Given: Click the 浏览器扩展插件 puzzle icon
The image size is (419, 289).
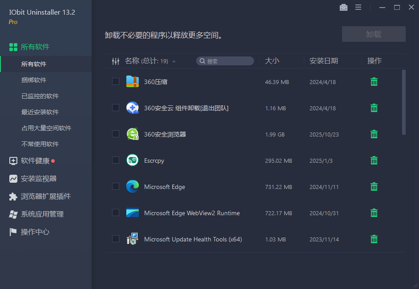Looking at the screenshot, I should click(13, 197).
